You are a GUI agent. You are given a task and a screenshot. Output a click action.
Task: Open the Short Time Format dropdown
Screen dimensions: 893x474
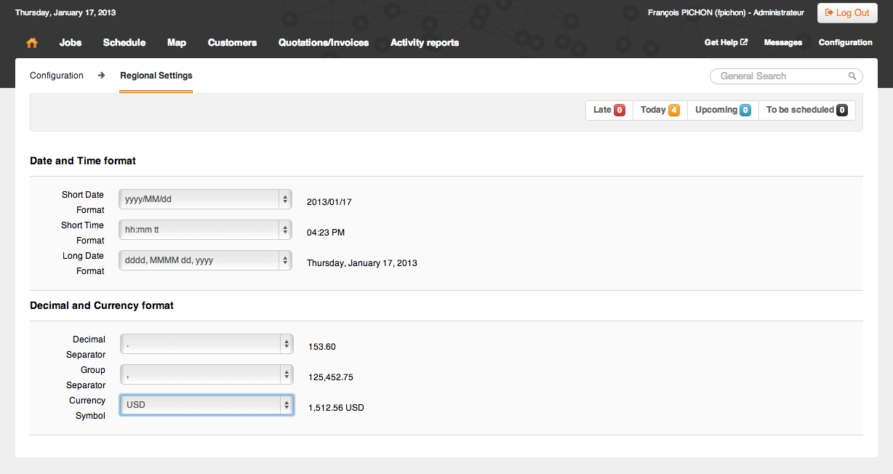pos(206,230)
